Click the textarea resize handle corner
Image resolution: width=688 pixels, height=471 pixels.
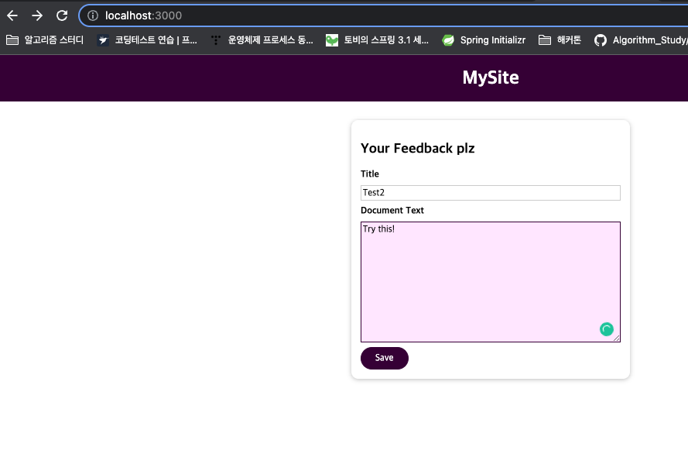point(617,339)
